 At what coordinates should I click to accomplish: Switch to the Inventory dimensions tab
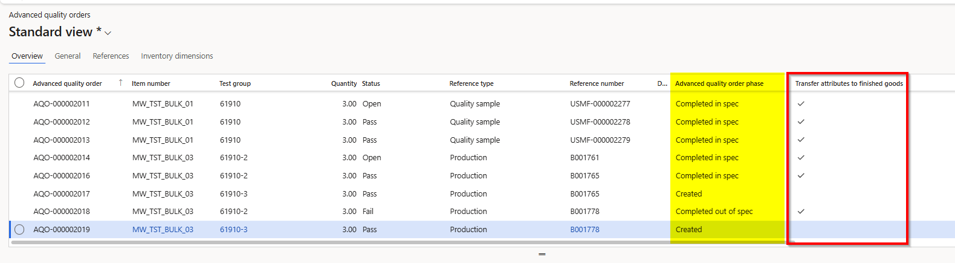(x=176, y=56)
